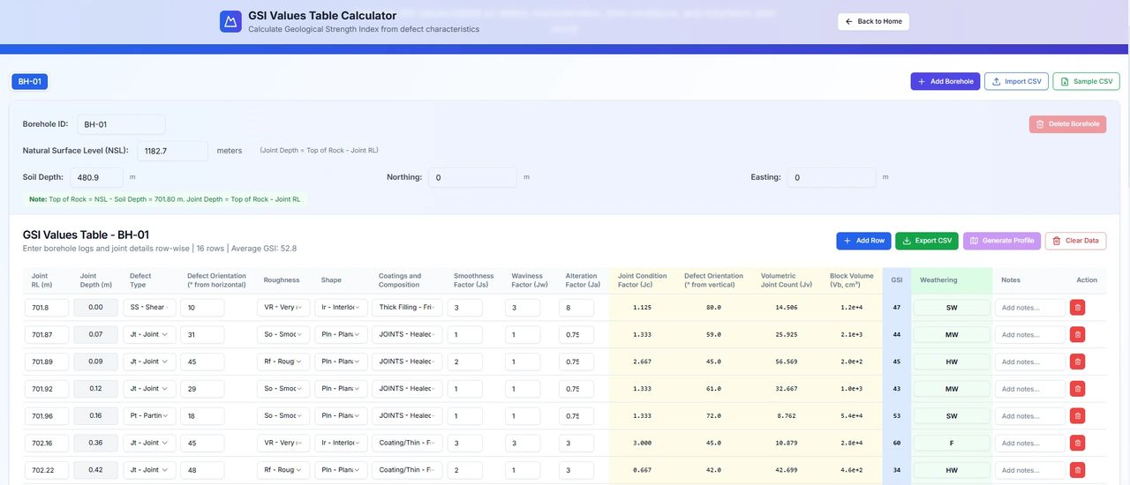Focus the Northing input field

click(x=472, y=177)
